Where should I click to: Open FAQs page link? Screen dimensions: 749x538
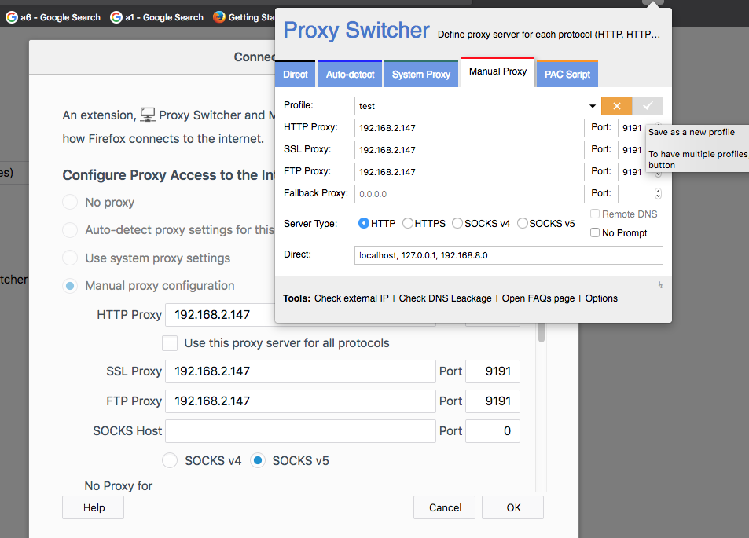click(x=538, y=298)
